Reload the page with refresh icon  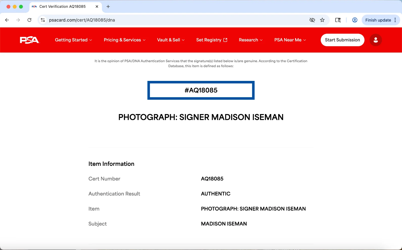29,20
